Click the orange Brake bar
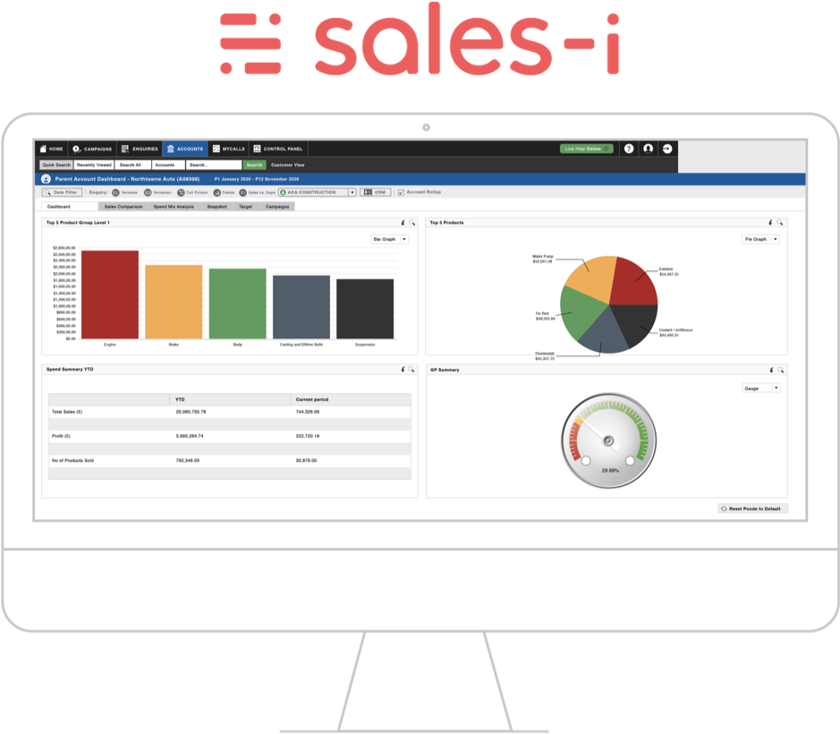Image resolution: width=840 pixels, height=734 pixels. (x=174, y=302)
